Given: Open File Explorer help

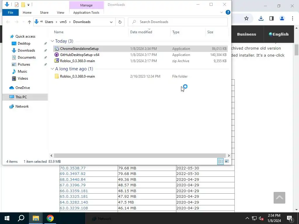Looking at the screenshot, I should [228, 12].
